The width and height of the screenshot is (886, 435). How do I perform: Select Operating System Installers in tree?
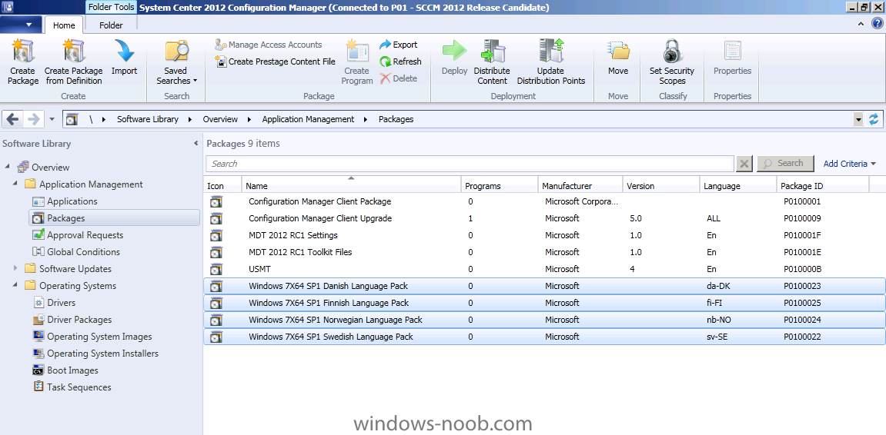[x=102, y=354]
